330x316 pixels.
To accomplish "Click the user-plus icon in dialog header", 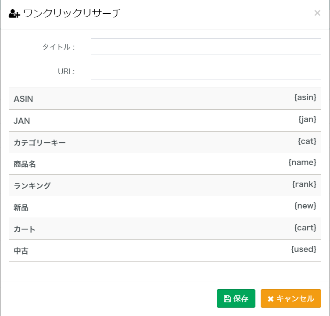I will (14, 14).
